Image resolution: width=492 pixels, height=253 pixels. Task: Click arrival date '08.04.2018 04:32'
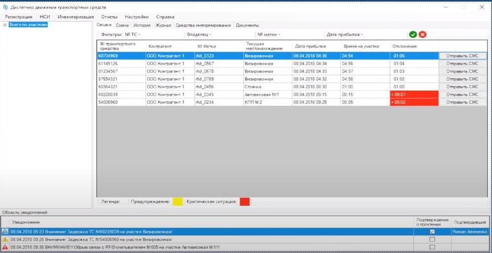(316, 79)
